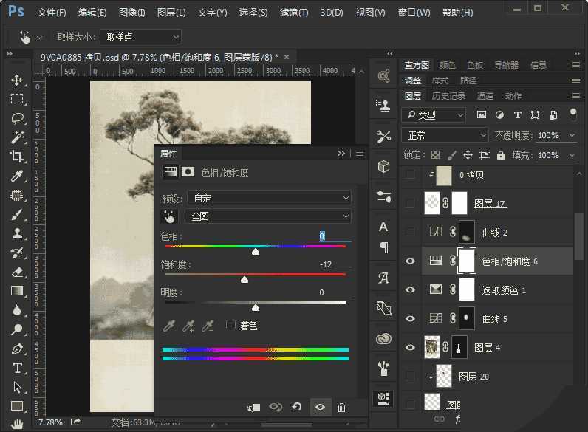Switch to the 历史记录 tab

tap(448, 96)
